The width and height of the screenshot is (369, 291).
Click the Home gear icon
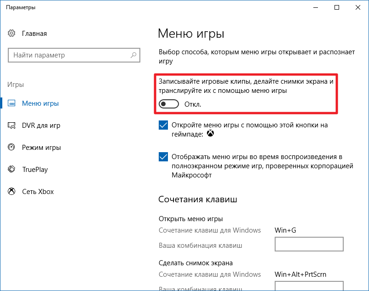tap(12, 34)
